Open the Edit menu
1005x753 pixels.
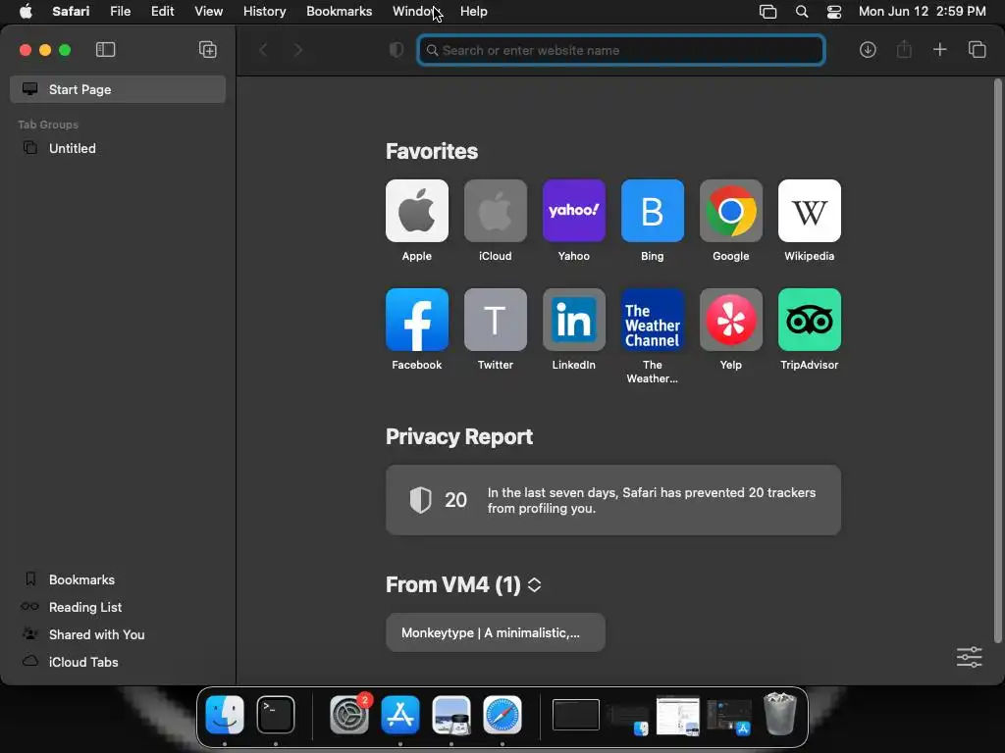click(163, 12)
